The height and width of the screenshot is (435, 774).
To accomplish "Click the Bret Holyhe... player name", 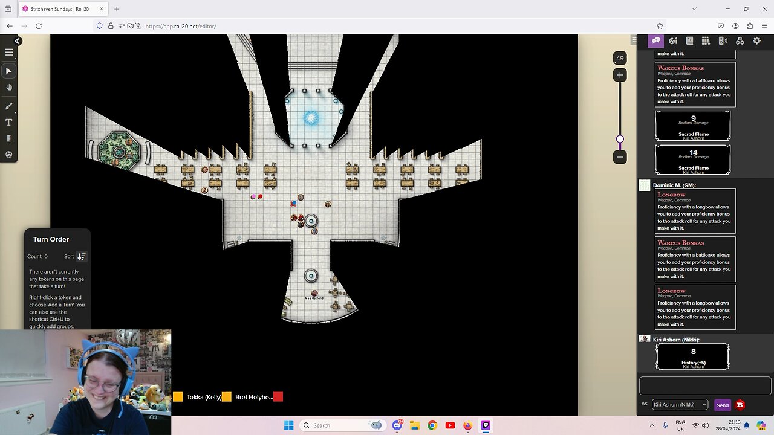I will point(254,397).
